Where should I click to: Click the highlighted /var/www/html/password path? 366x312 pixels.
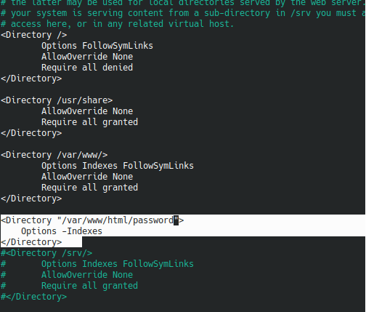tap(118, 220)
